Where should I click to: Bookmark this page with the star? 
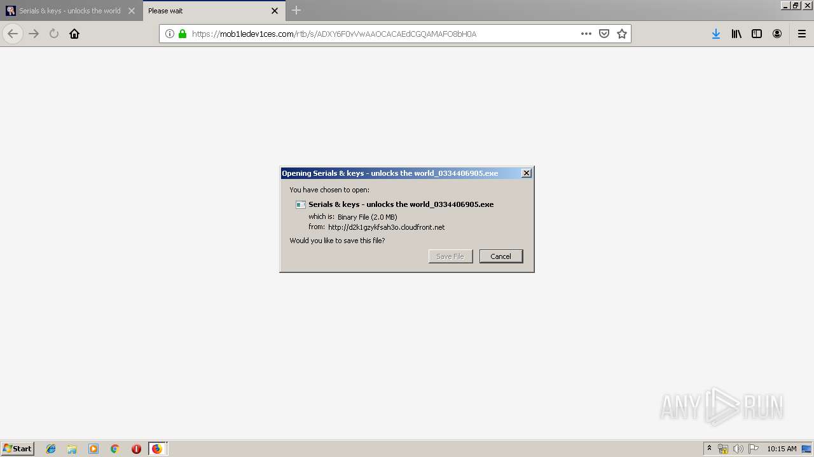point(622,34)
